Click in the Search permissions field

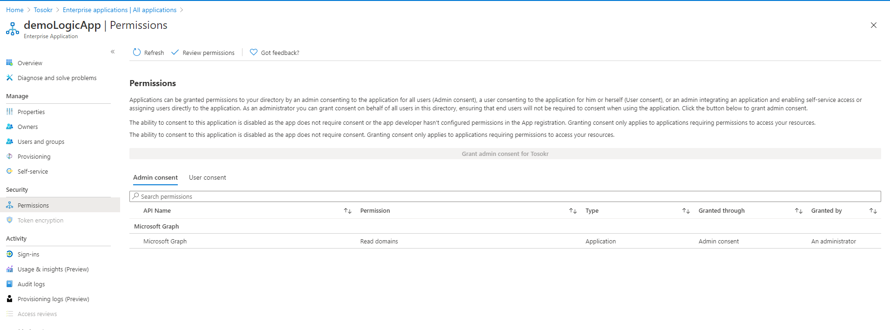coord(505,196)
